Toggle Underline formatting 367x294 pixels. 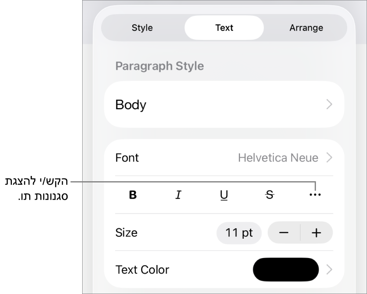(x=224, y=195)
